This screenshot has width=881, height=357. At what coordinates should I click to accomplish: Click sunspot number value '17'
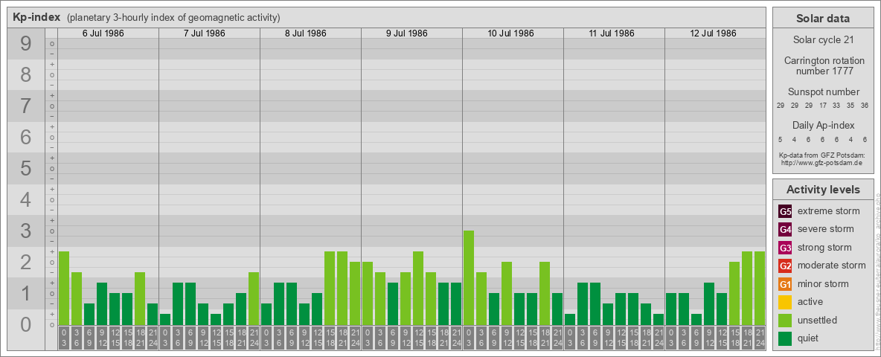click(x=822, y=106)
